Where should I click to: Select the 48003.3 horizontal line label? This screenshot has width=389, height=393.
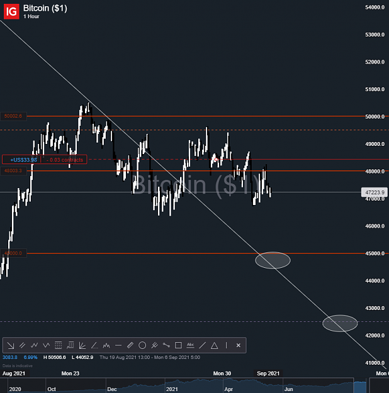(x=13, y=170)
